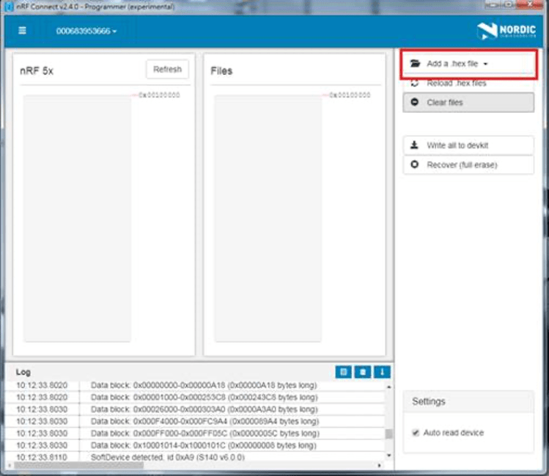Click the nRF 5x panel heading
The height and width of the screenshot is (476, 549).
37,71
